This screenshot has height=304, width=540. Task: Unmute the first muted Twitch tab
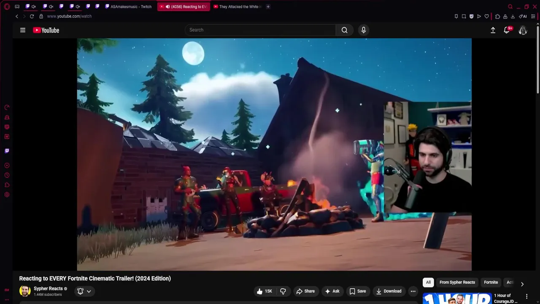click(x=34, y=7)
